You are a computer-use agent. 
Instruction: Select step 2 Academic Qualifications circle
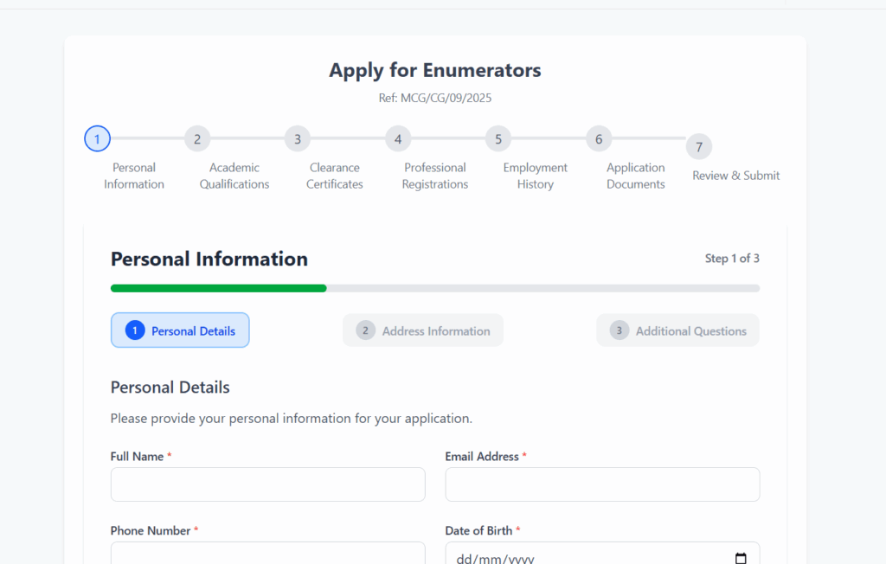coord(196,138)
